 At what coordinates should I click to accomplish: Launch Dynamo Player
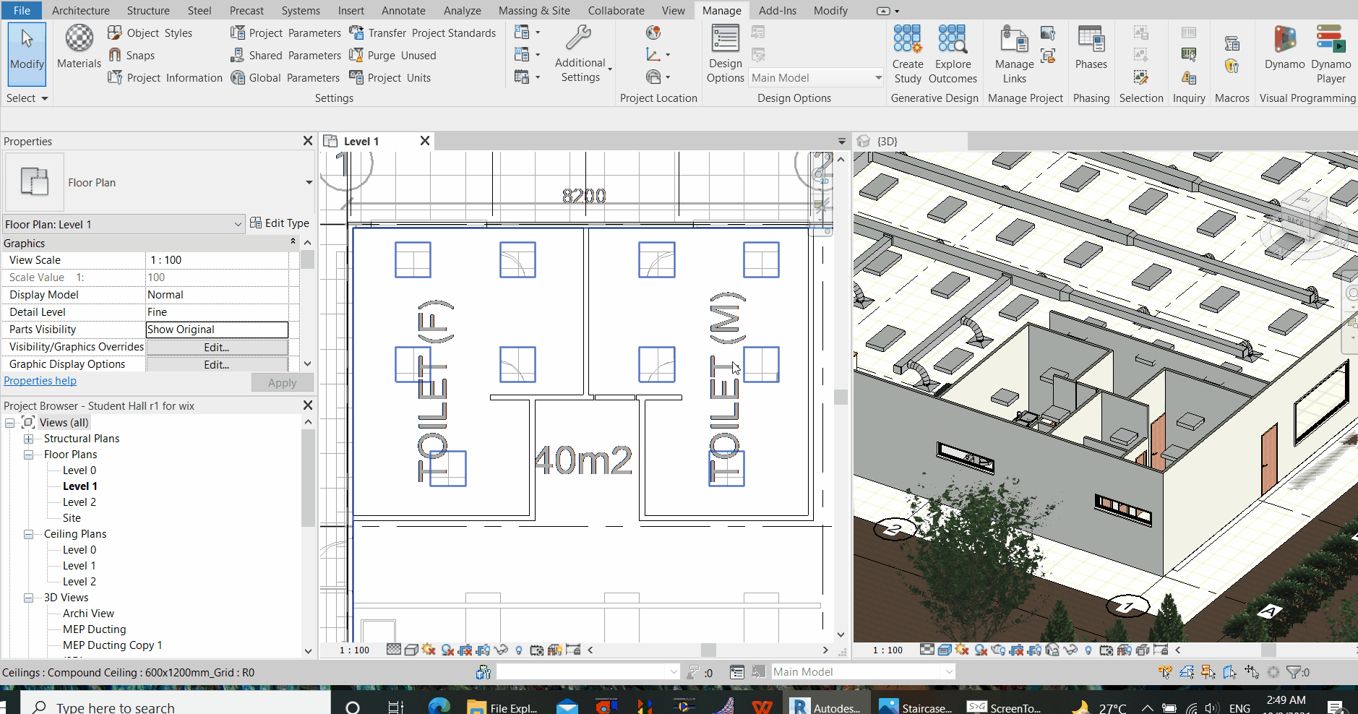(x=1331, y=54)
